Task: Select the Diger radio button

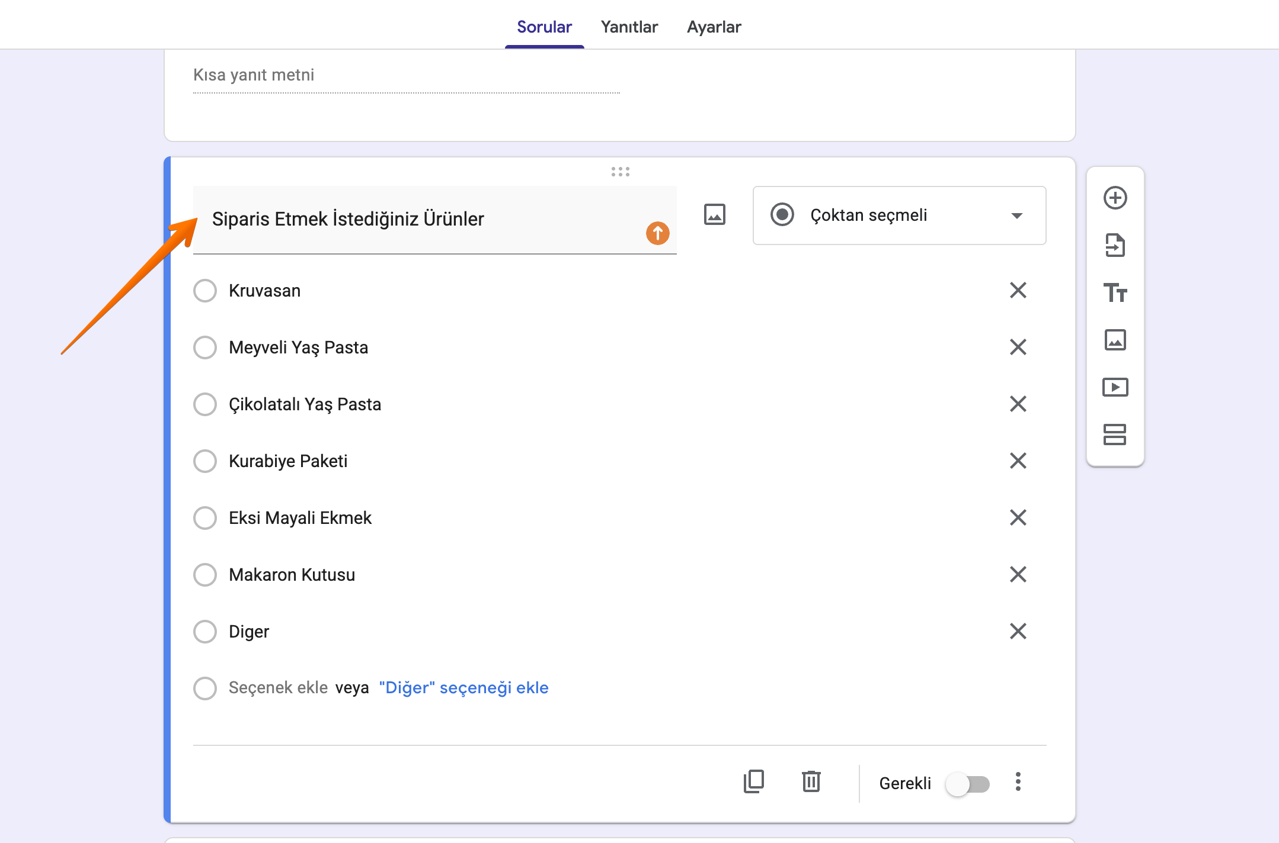Action: click(x=205, y=632)
